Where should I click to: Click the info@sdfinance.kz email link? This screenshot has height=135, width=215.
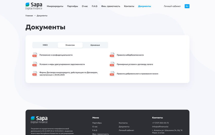tap(160, 127)
